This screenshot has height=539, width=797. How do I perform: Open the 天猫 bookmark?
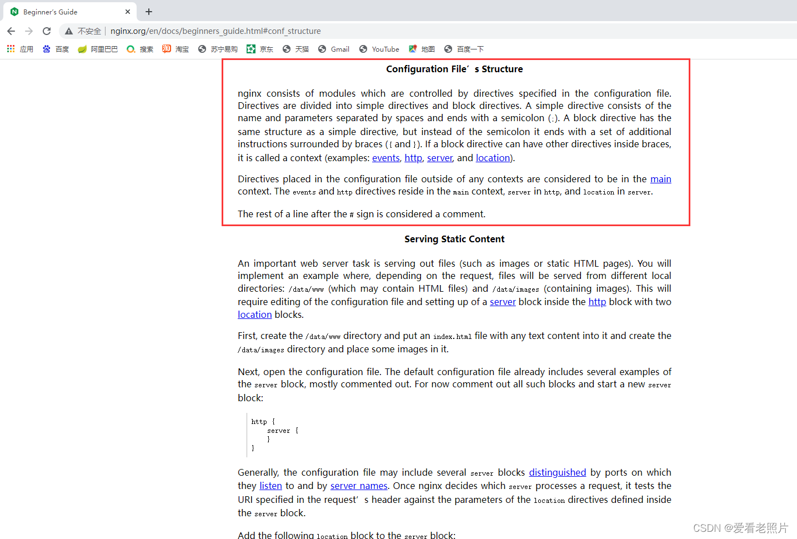click(295, 49)
